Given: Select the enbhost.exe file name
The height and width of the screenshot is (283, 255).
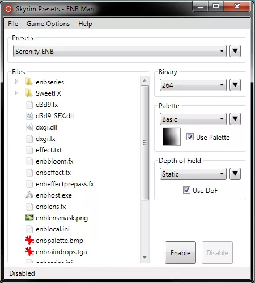Looking at the screenshot, I should click(54, 195).
